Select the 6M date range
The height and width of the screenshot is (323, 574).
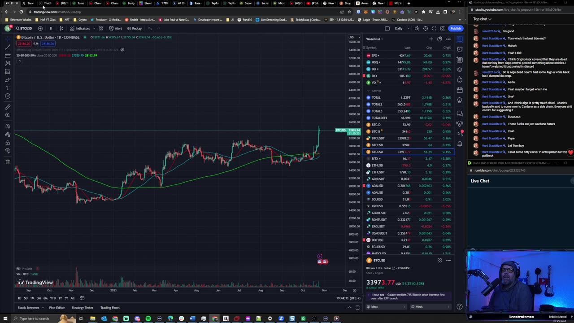[x=45, y=298]
